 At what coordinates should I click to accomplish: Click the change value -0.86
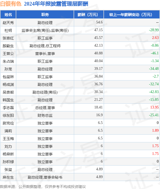click(x=155, y=45)
